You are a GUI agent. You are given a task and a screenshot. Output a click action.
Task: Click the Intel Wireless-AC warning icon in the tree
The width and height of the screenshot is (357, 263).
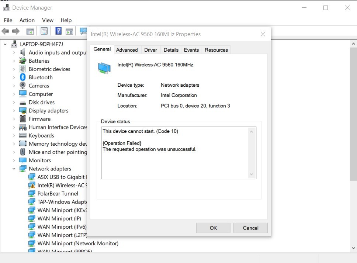tap(32, 185)
